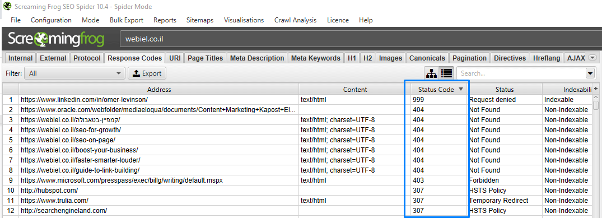Viewport: 602px width, 218px height.
Task: Switch to the Images tab
Action: [390, 58]
